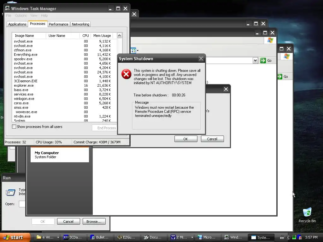
Task: Open the Bullet taskbar button
Action: [99, 237]
